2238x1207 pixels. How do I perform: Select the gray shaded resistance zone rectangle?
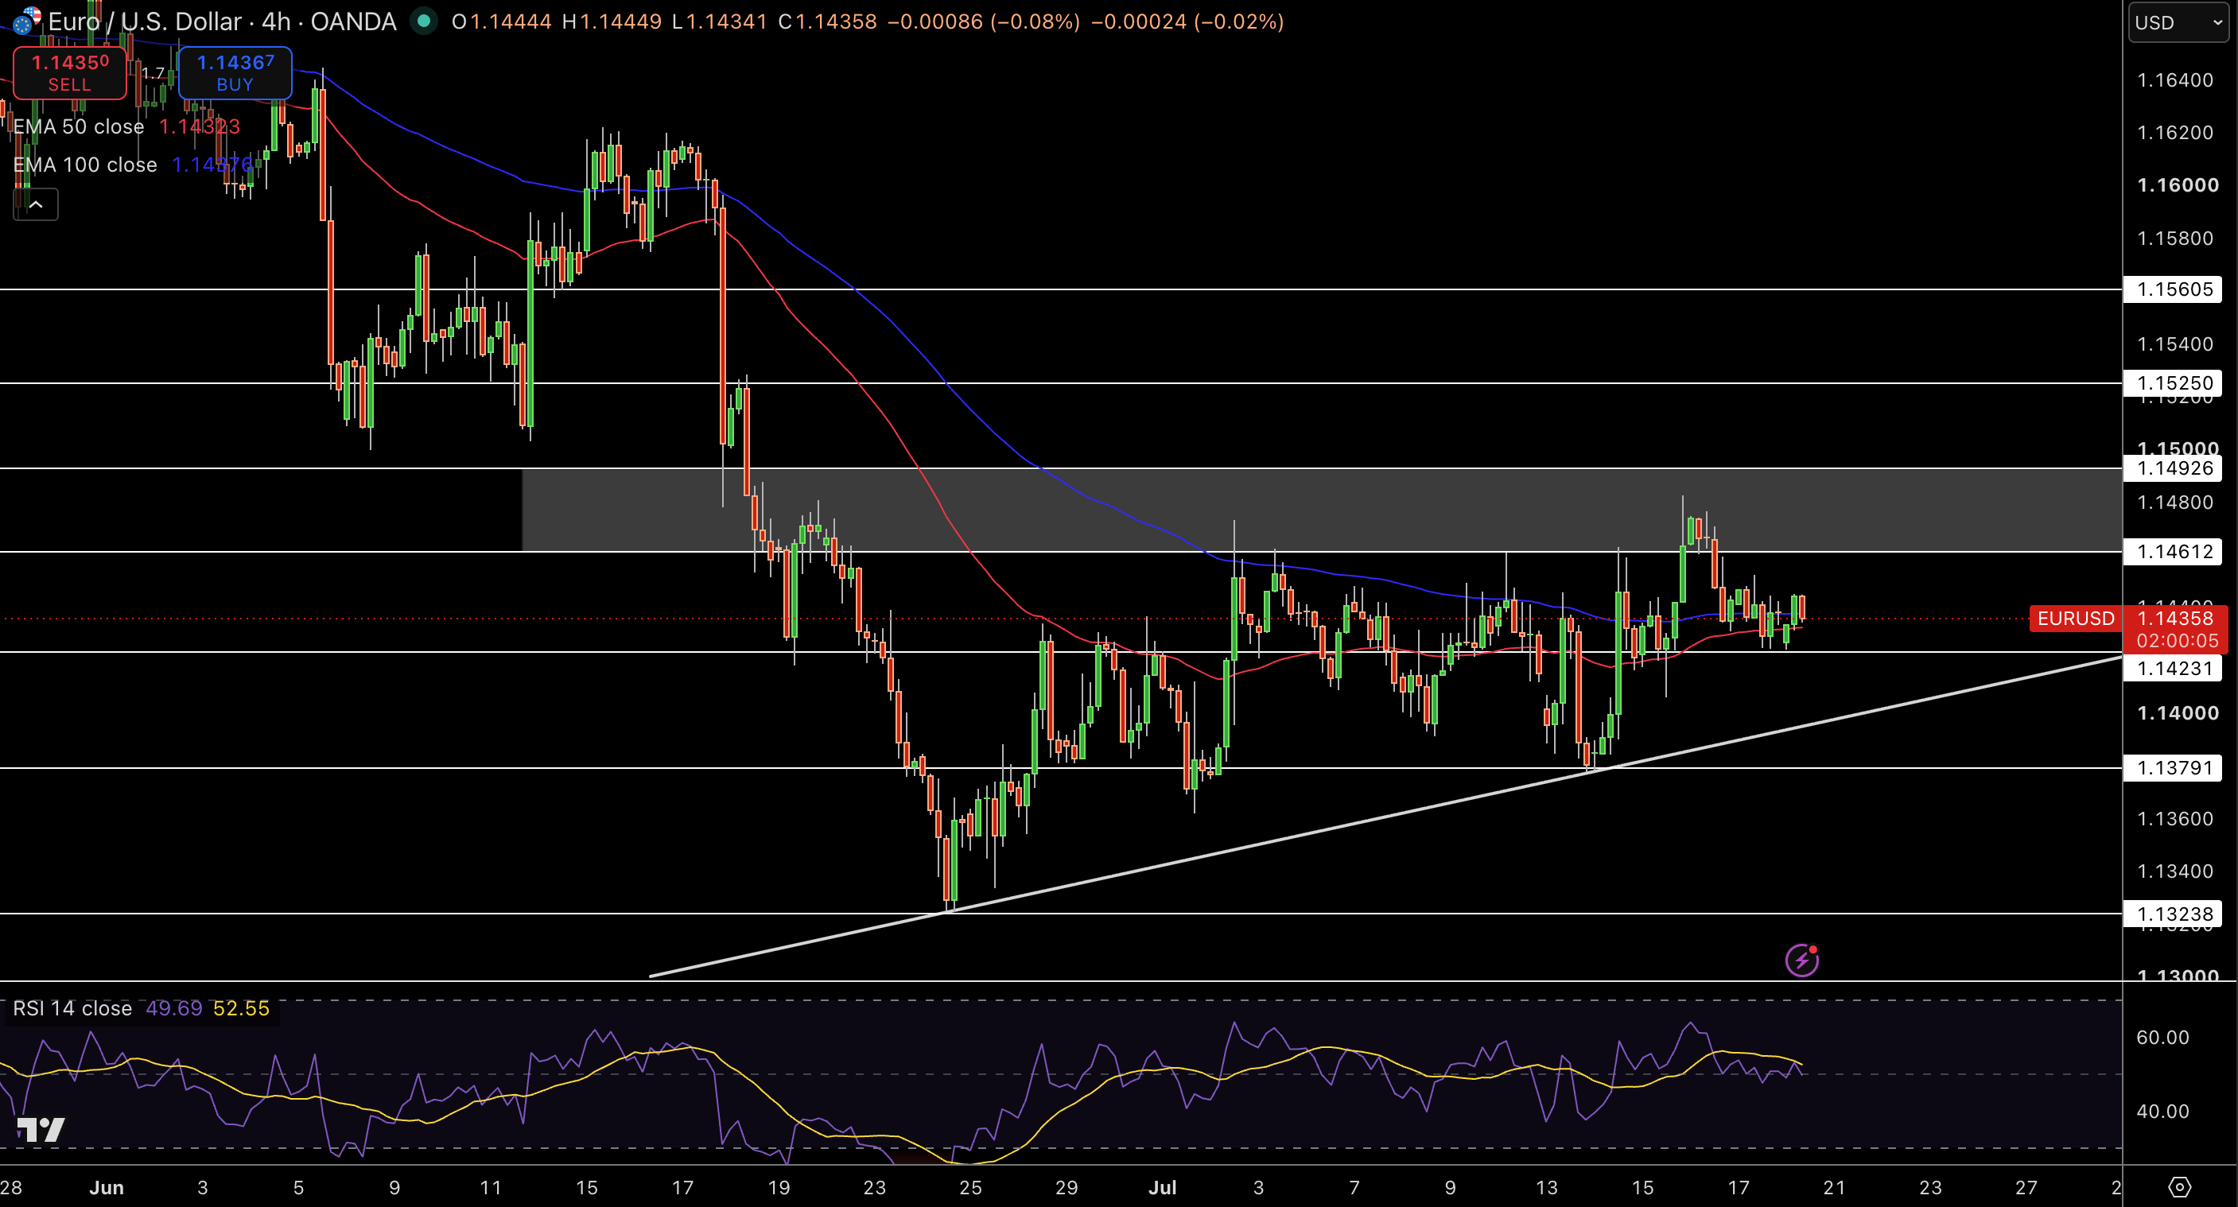click(x=1322, y=510)
